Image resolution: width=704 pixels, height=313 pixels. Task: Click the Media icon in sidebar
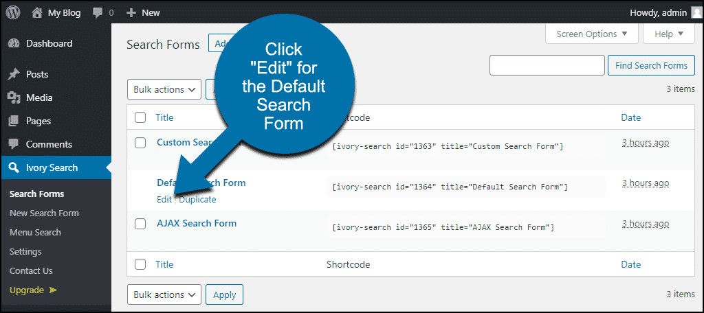coord(14,97)
